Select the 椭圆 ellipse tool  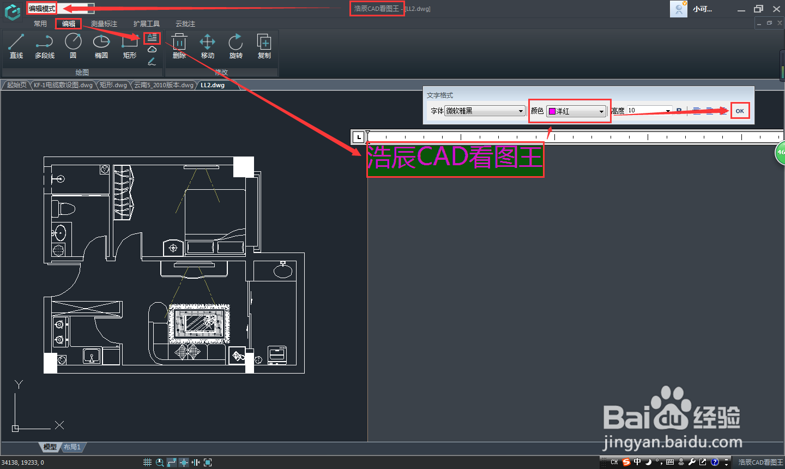point(101,46)
